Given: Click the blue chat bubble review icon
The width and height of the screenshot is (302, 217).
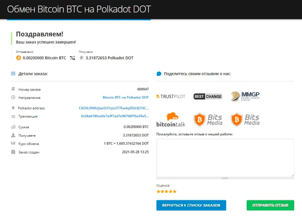Looking at the screenshot, I should coord(159,74).
